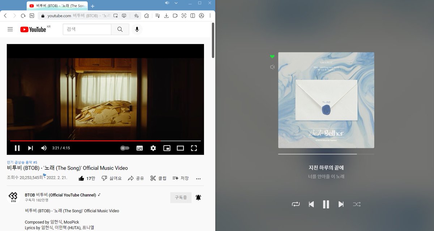Open YouTube player settings gear
This screenshot has width=434, height=231.
(153, 148)
